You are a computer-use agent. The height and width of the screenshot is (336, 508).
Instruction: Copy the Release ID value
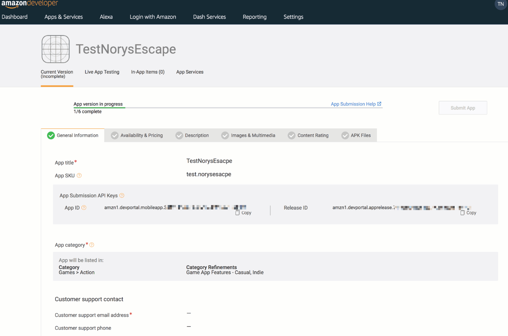pos(468,213)
